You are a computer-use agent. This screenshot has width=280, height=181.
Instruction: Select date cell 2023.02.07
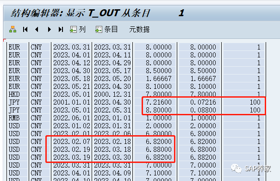pyautogui.click(x=71, y=142)
